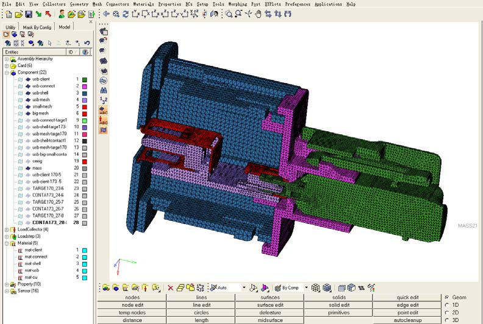This screenshot has width=483, height=324.
Task: Select the usb-shell component in tree
Action: (x=40, y=93)
